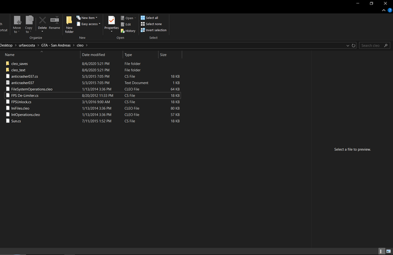This screenshot has width=393, height=255.
Task: Click Select none in ribbon
Action: pyautogui.click(x=151, y=24)
